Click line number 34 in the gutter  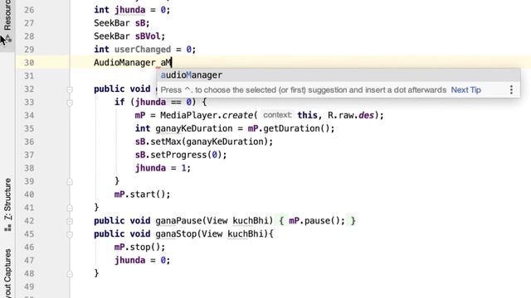tap(29, 116)
